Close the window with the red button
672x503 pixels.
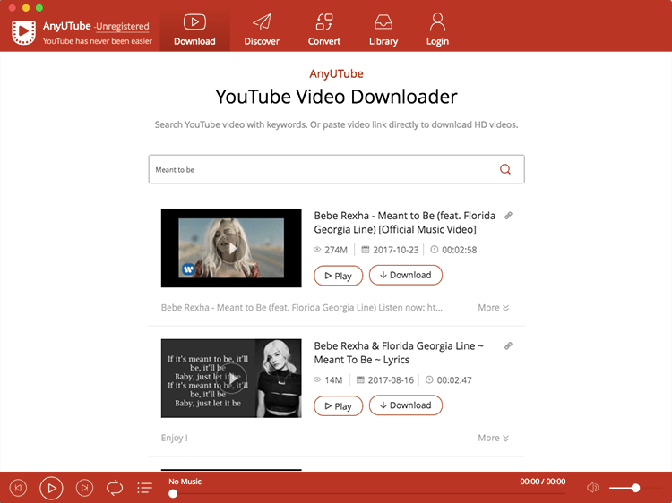(x=12, y=7)
